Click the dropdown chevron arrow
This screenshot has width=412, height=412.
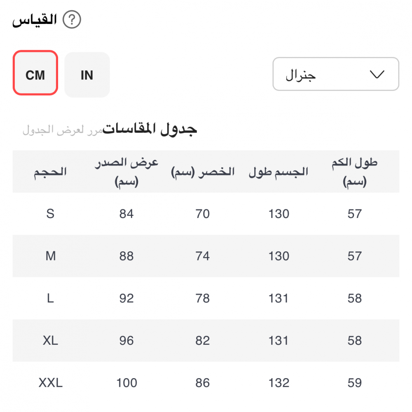tap(377, 75)
